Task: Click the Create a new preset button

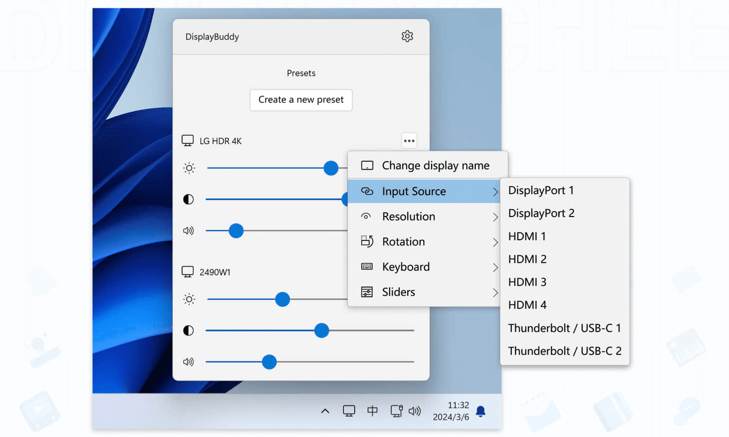Action: click(301, 100)
